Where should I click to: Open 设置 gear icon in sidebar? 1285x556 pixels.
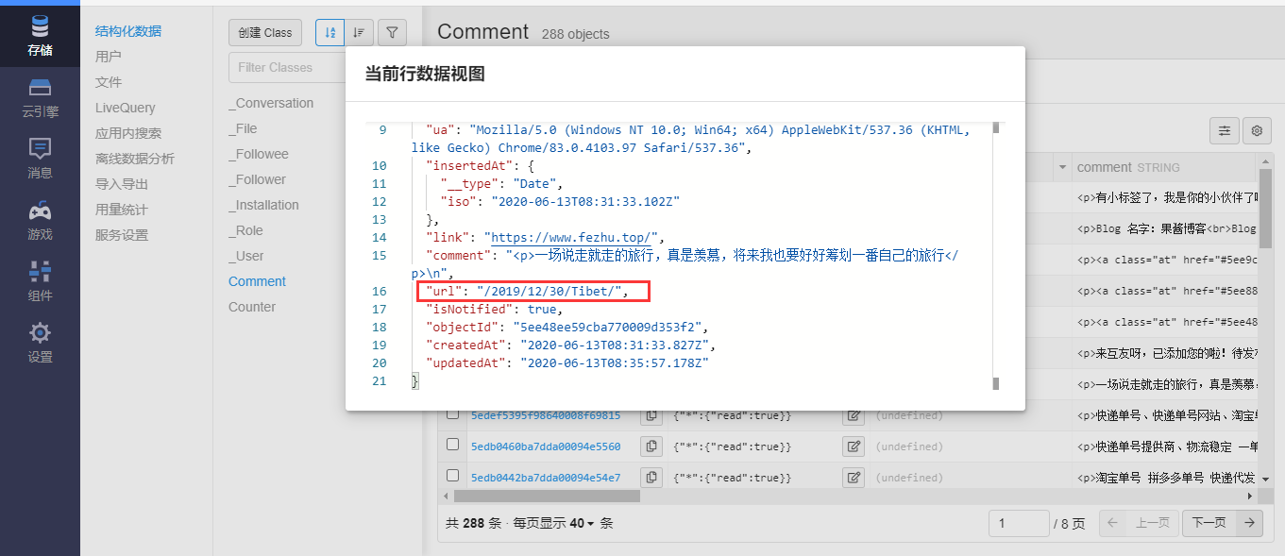coord(40,343)
